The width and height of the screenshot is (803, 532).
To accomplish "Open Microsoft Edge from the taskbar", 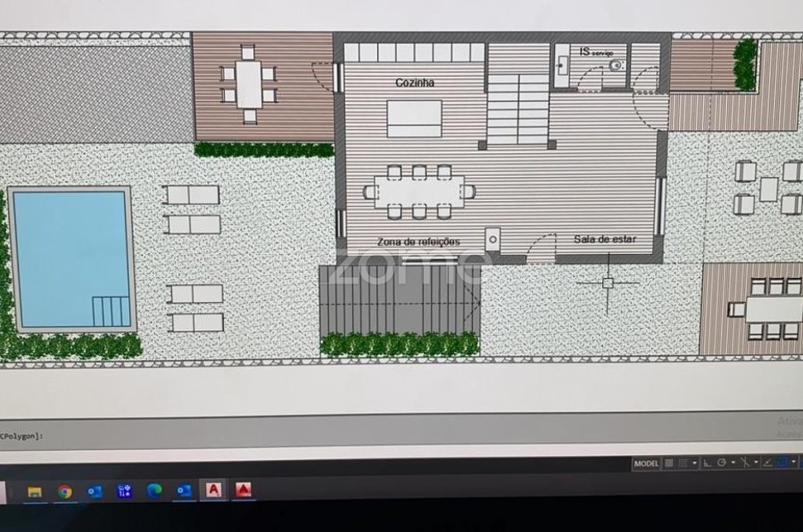I will tap(153, 491).
